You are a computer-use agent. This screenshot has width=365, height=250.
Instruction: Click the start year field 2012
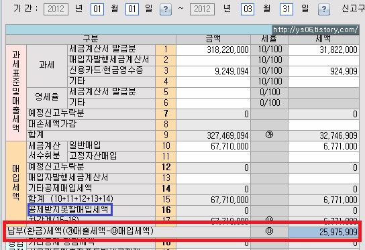coord(56,9)
